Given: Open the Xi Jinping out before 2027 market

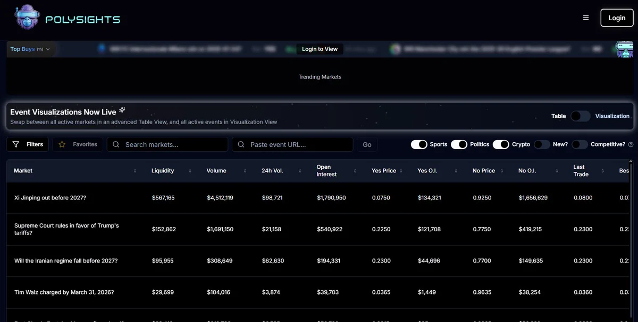Looking at the screenshot, I should pyautogui.click(x=50, y=198).
